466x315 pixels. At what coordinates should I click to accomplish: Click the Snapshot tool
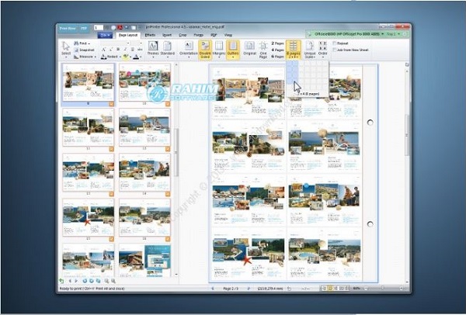click(86, 50)
